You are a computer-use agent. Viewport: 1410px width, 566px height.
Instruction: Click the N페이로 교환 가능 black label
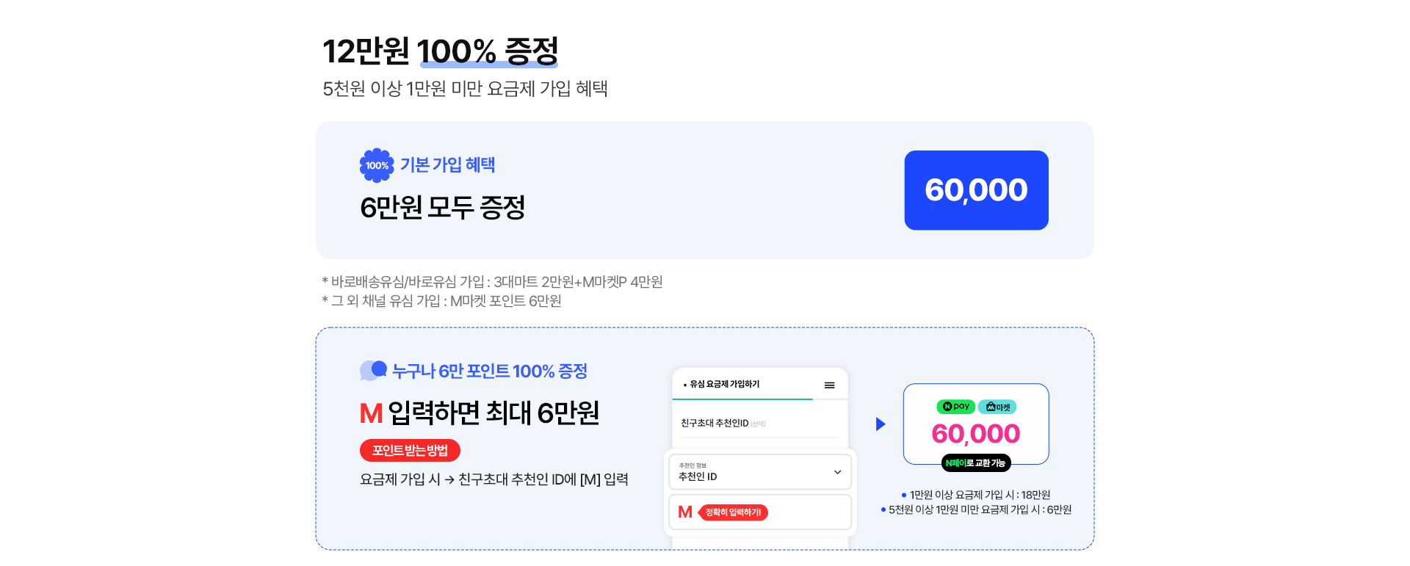(x=976, y=463)
